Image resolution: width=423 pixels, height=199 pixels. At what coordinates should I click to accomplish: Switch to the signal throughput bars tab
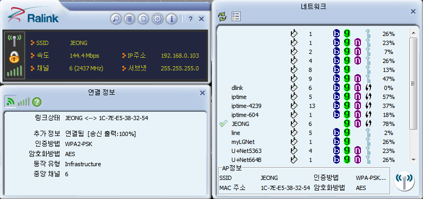pyautogui.click(x=23, y=102)
